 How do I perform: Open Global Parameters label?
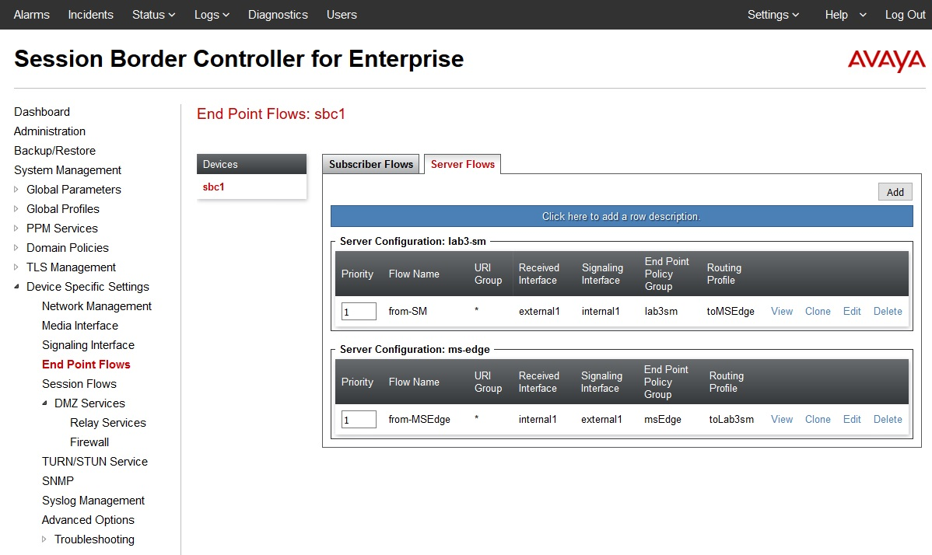coord(74,190)
